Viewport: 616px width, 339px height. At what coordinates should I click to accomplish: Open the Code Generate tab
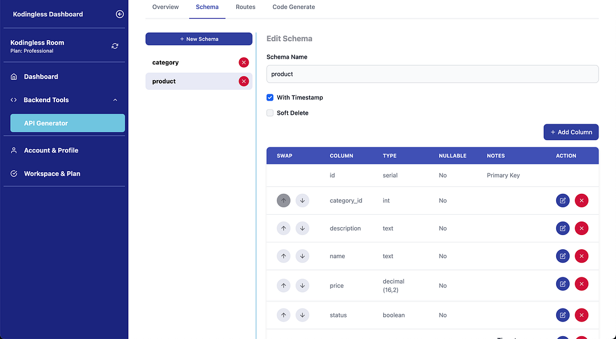coord(293,7)
